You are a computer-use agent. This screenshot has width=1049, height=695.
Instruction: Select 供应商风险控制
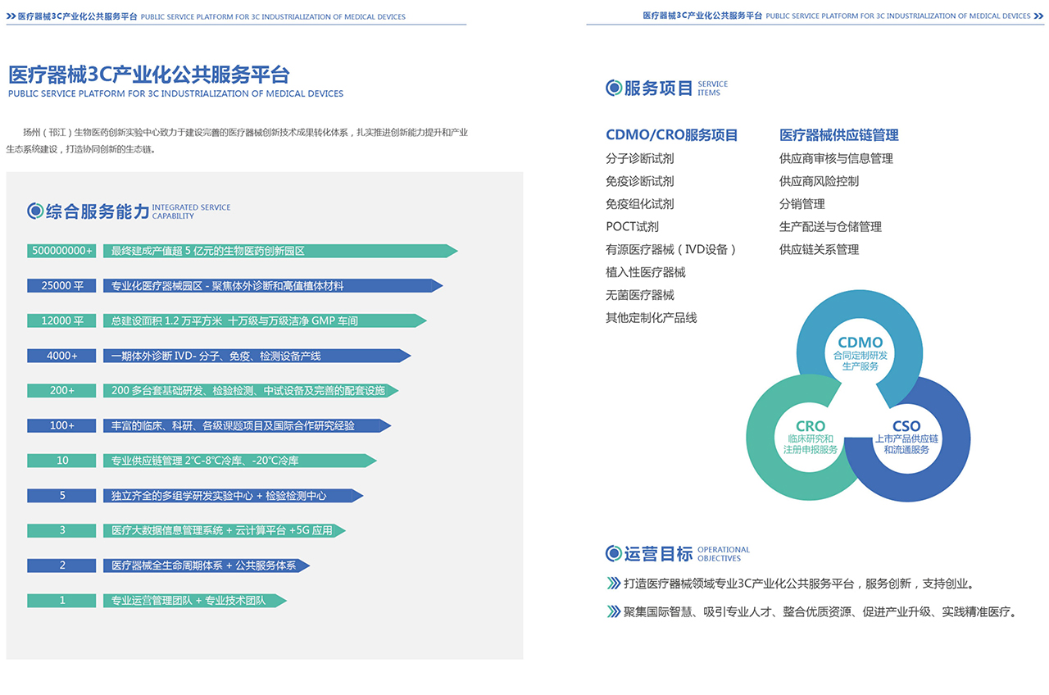(820, 181)
